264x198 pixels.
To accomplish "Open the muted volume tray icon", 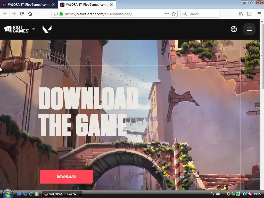I will 250,194.
